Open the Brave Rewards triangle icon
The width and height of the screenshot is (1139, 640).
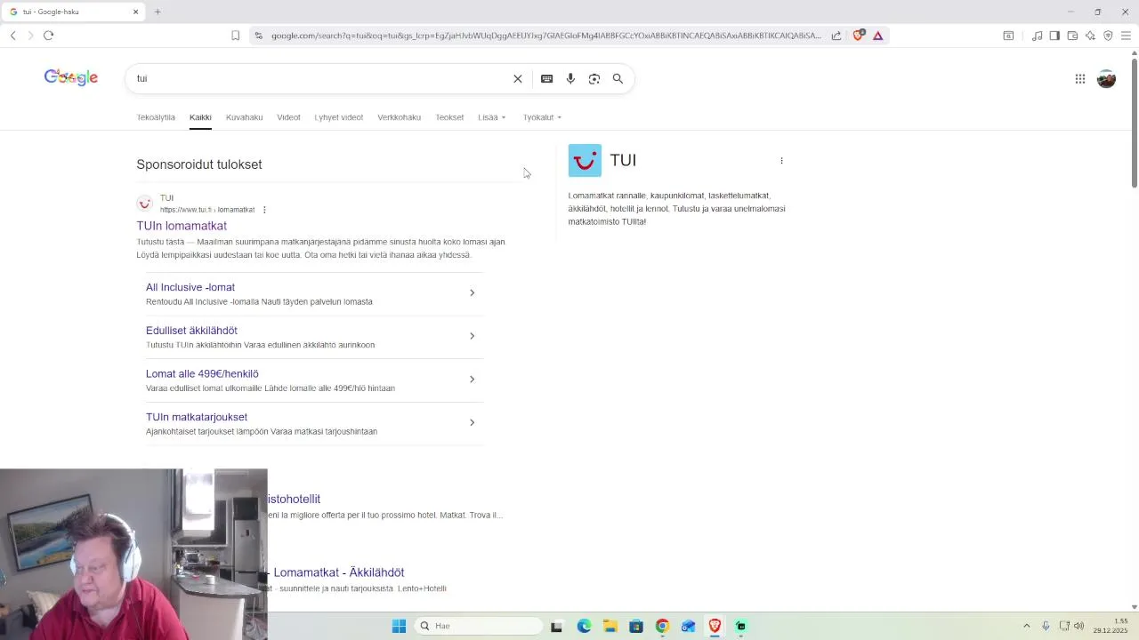[x=877, y=36]
